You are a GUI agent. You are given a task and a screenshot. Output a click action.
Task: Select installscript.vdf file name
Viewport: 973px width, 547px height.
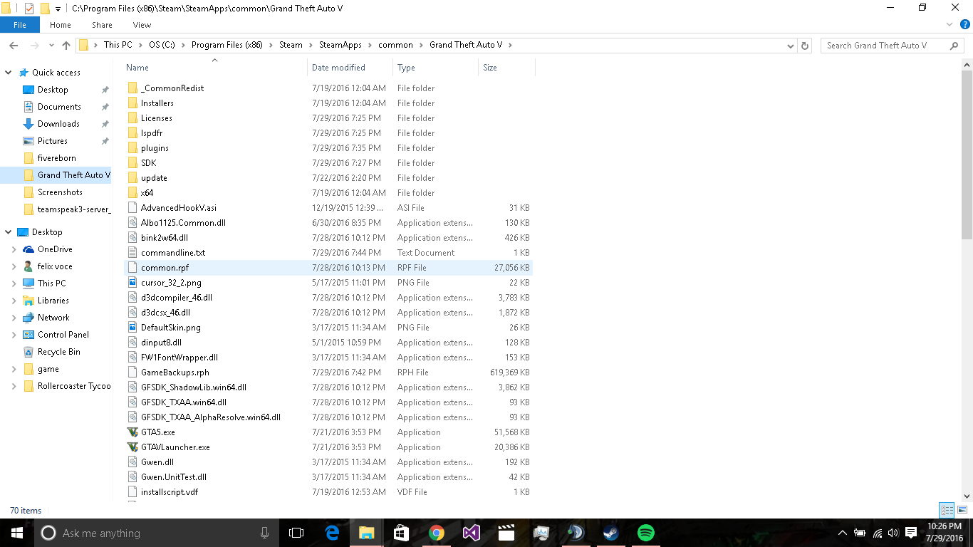tap(170, 492)
